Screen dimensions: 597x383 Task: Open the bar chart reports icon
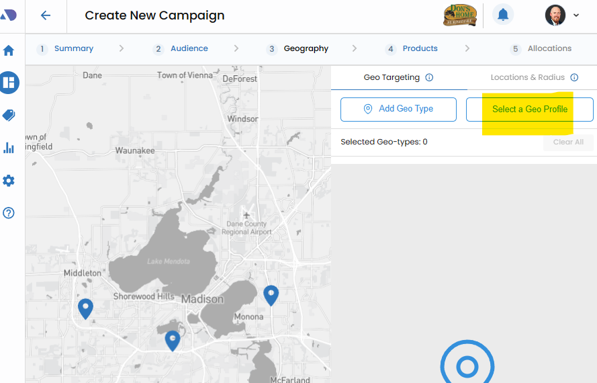tap(9, 148)
